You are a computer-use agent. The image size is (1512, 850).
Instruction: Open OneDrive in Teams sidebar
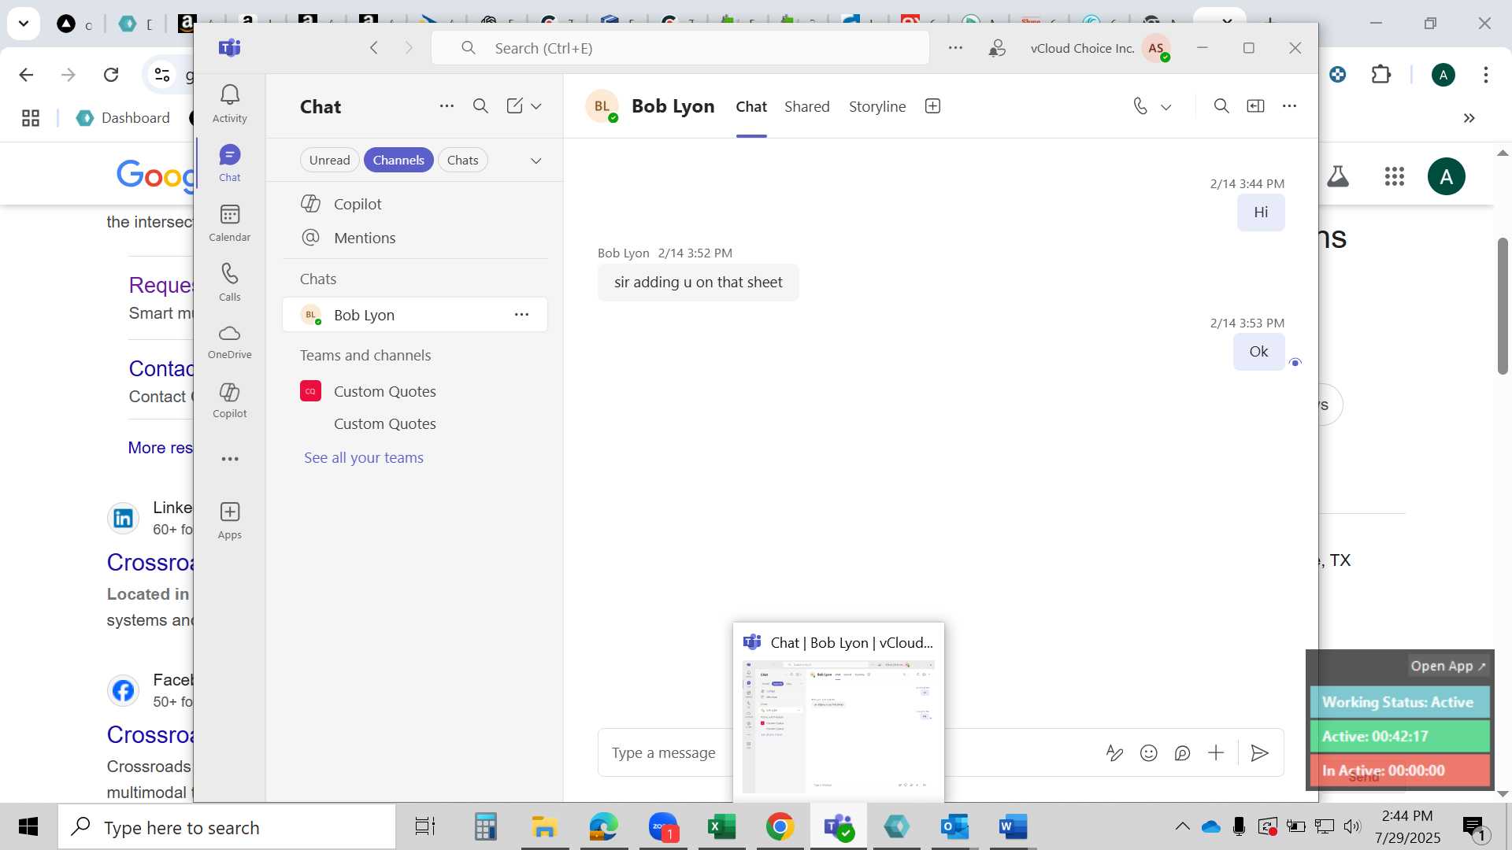[x=229, y=342]
